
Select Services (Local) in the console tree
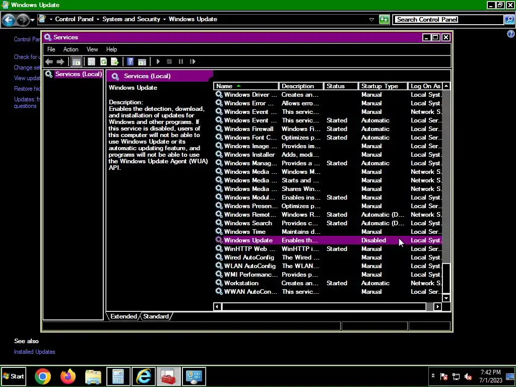click(78, 74)
